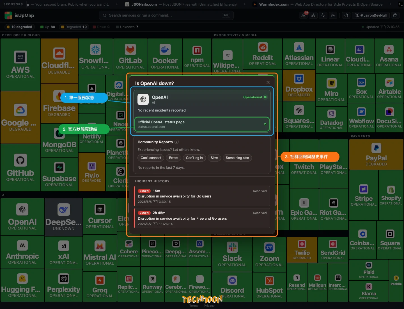The image size is (404, 309).
Task: Open the degraded Firebase tile
Action: tap(59, 103)
